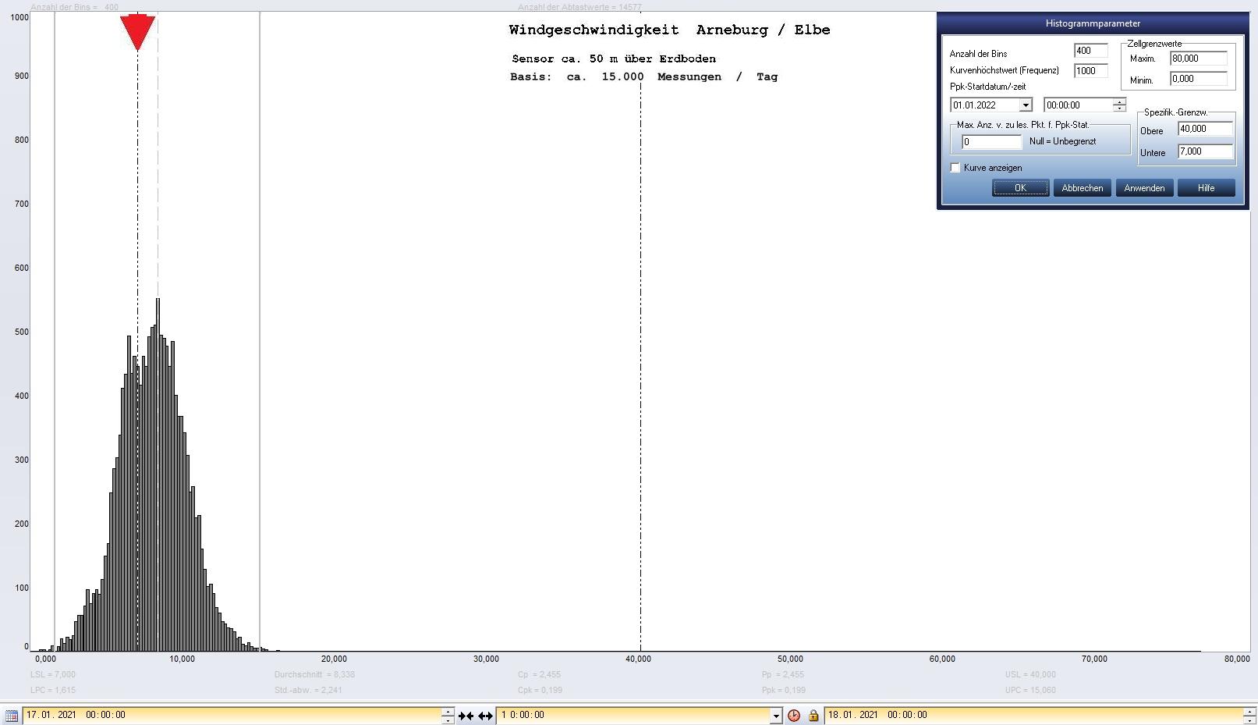Click the Anwenden button
The width and height of the screenshot is (1258, 725).
pos(1144,188)
